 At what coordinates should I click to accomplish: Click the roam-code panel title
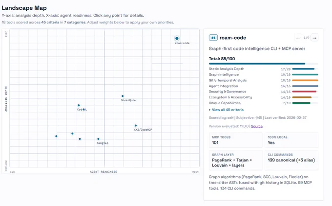tap(233, 38)
